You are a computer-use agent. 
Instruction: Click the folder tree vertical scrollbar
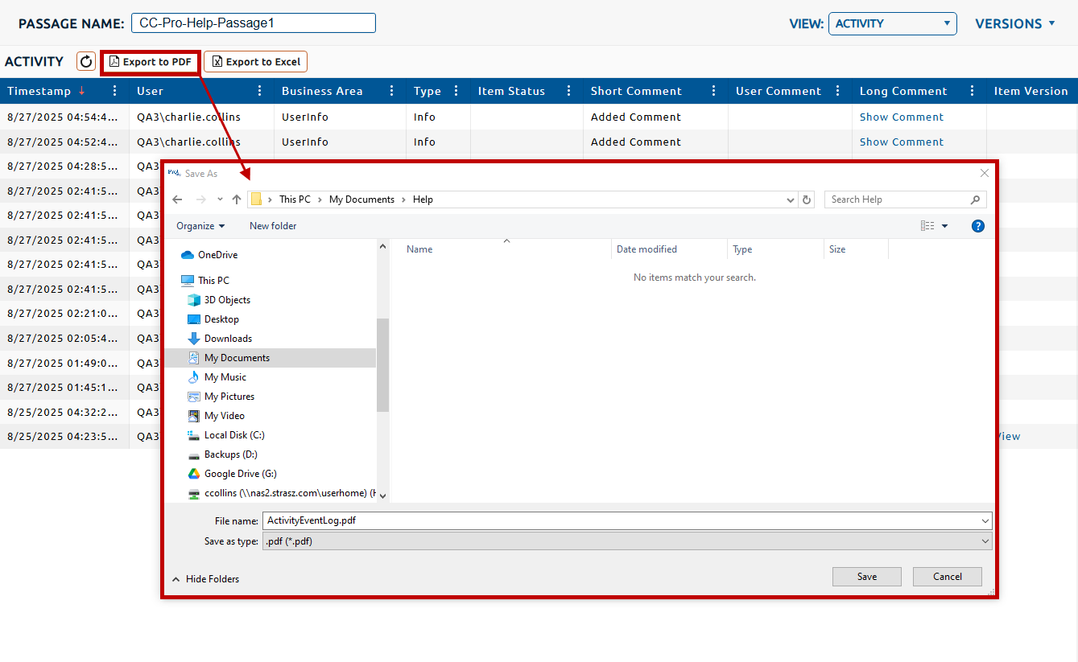(x=382, y=364)
